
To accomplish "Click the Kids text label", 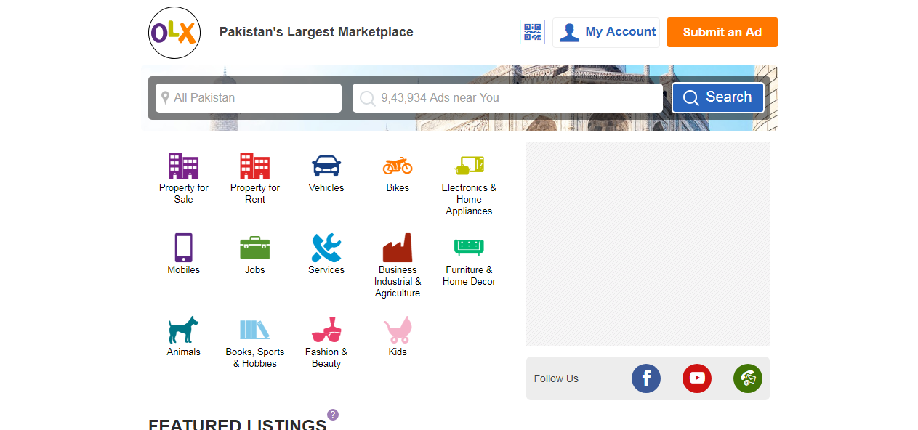I will 398,352.
